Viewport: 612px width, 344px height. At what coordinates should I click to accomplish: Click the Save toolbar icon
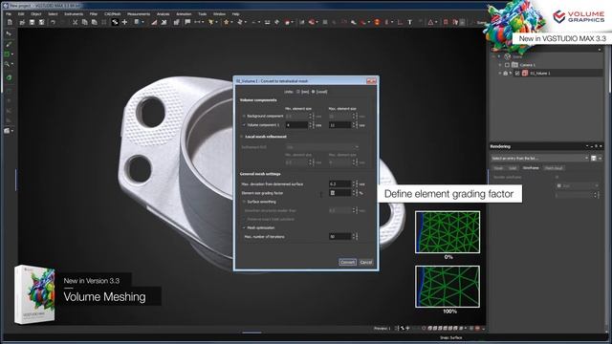point(32,23)
